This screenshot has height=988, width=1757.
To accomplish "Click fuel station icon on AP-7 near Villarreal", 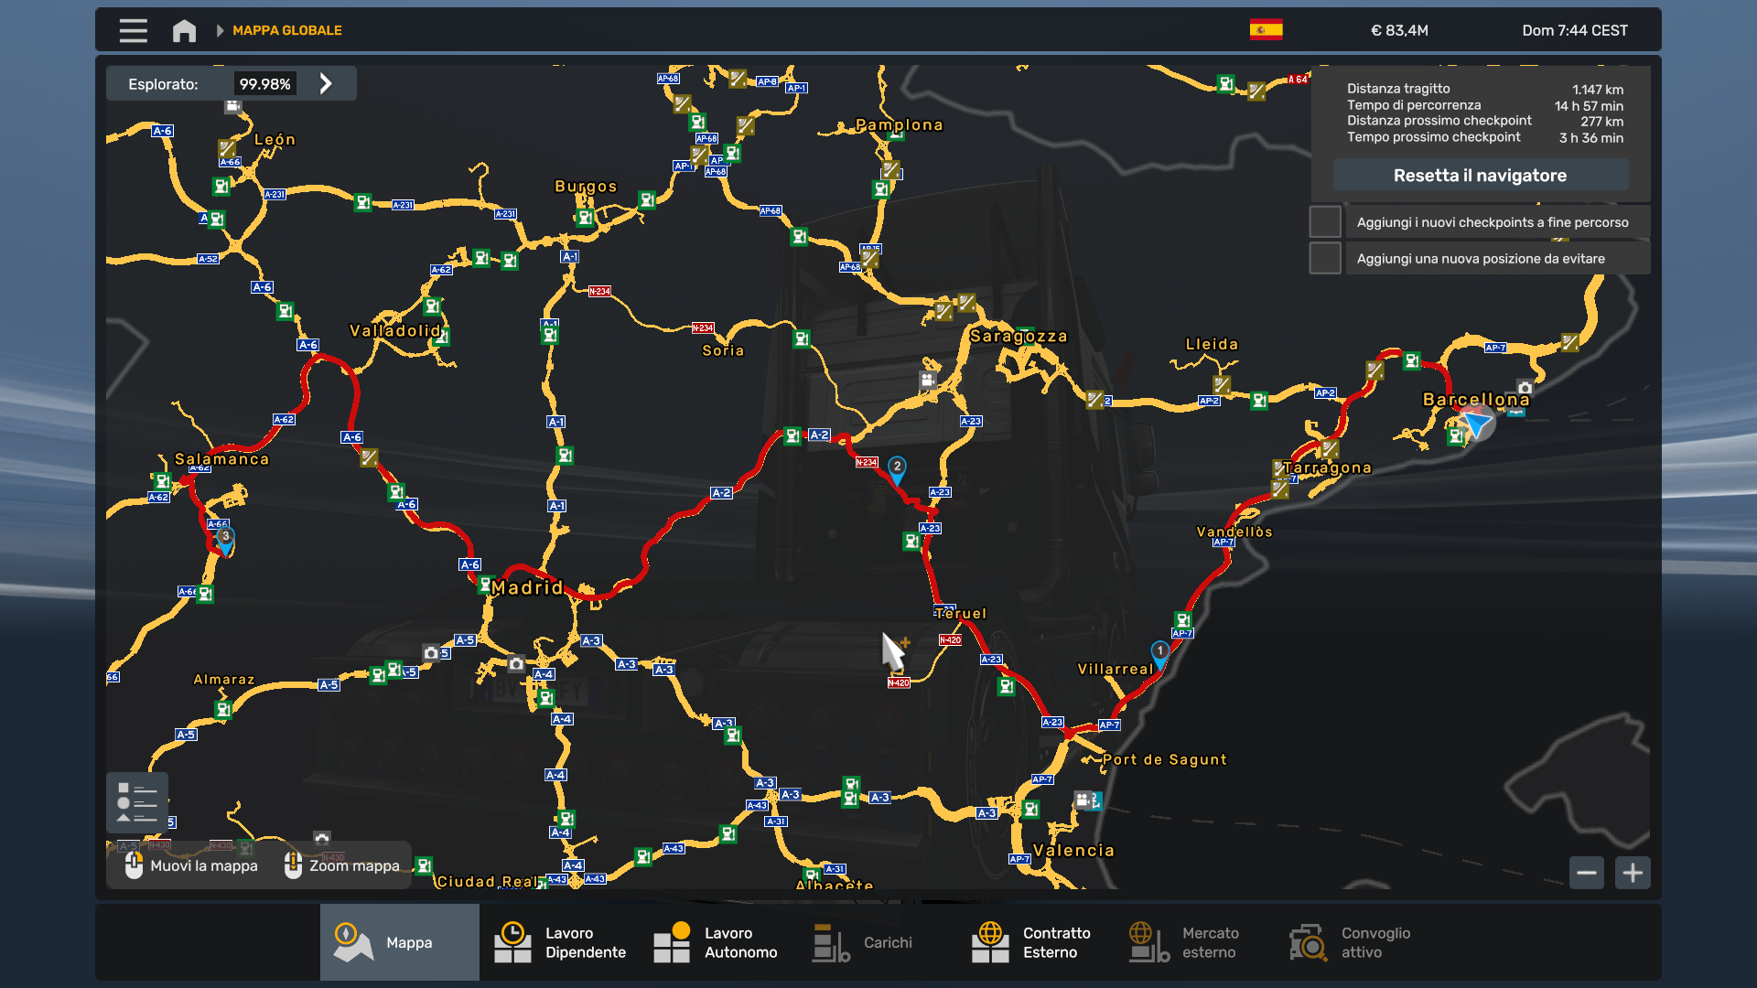I will point(1182,619).
